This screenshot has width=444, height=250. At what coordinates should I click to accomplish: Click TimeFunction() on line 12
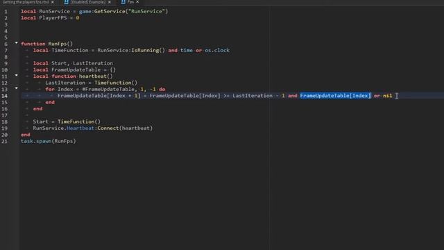click(x=116, y=83)
